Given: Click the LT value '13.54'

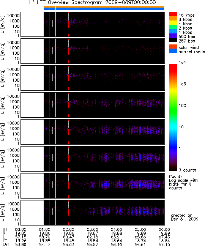Looking at the screenshot, I should [x=92, y=241].
